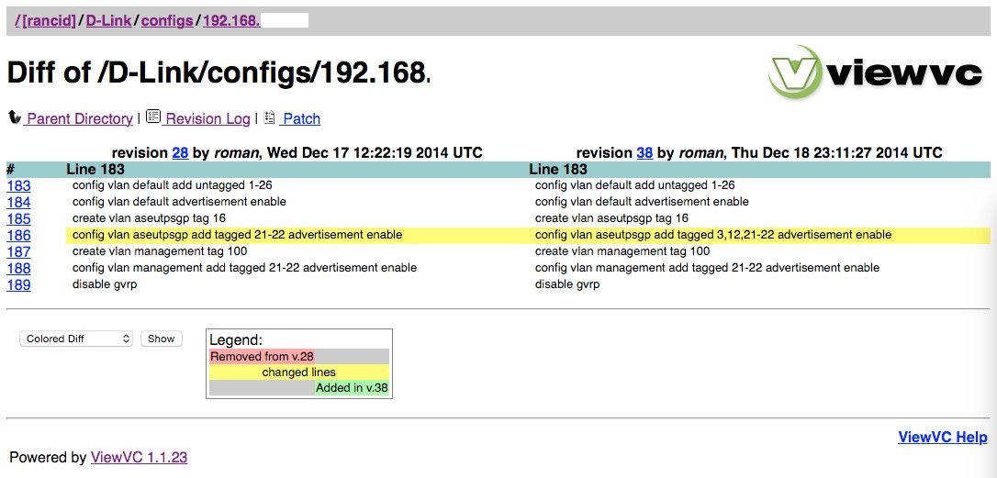Open the Parent Directory link
The height and width of the screenshot is (478, 997).
click(79, 118)
